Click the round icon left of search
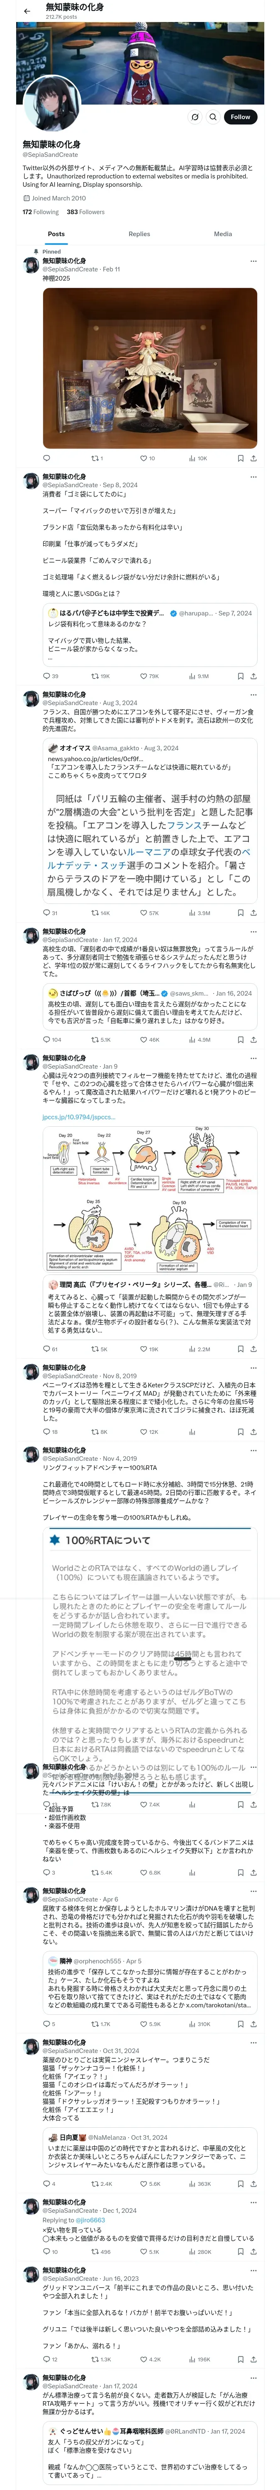280x2490 pixels. click(x=194, y=117)
